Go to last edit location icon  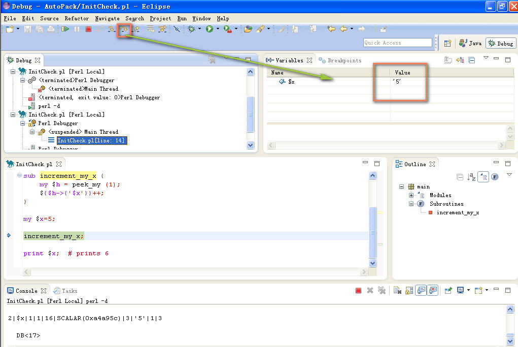tap(331, 29)
